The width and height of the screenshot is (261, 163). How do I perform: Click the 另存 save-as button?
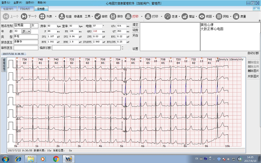pos(135,36)
